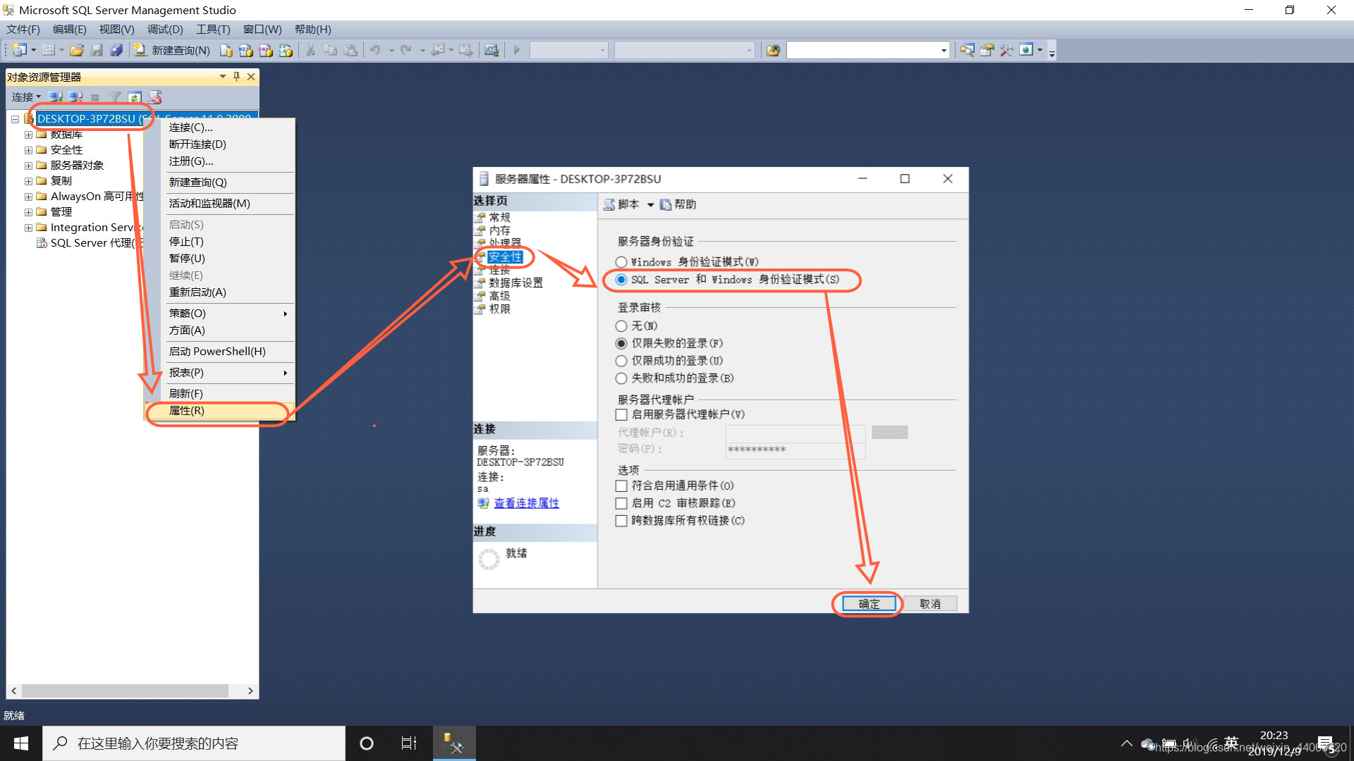The image size is (1354, 761).
Task: Choose 属性(R) in the context menu
Action: pos(219,411)
